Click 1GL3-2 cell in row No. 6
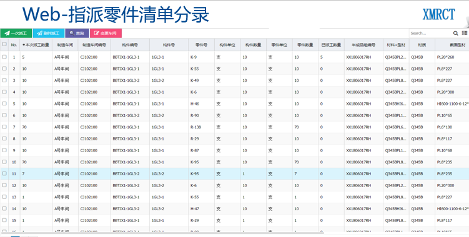Image resolution: width=469 pixels, height=237 pixels. [169, 115]
